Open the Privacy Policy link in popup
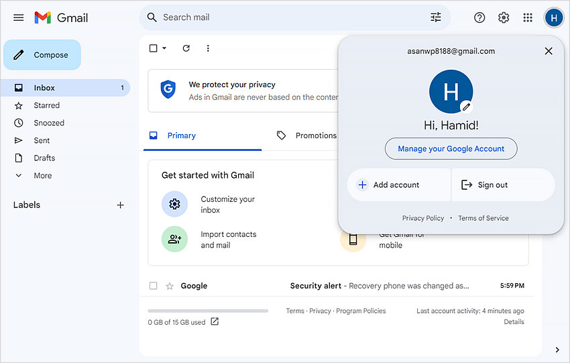Viewport: 570px width, 363px height. 422,218
